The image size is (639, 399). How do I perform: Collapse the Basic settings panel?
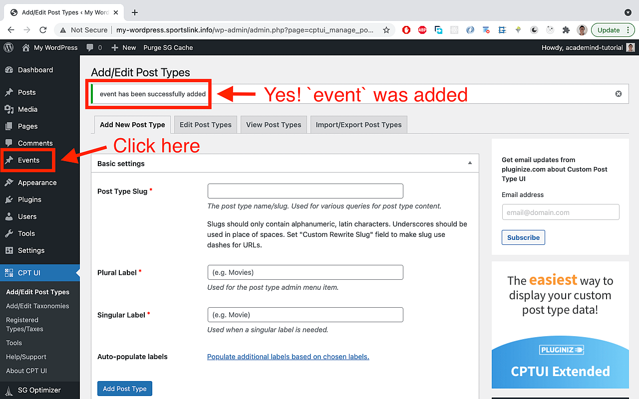point(469,163)
